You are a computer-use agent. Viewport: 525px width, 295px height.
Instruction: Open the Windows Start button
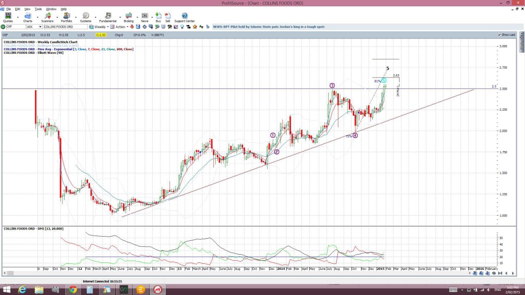(x=6, y=289)
